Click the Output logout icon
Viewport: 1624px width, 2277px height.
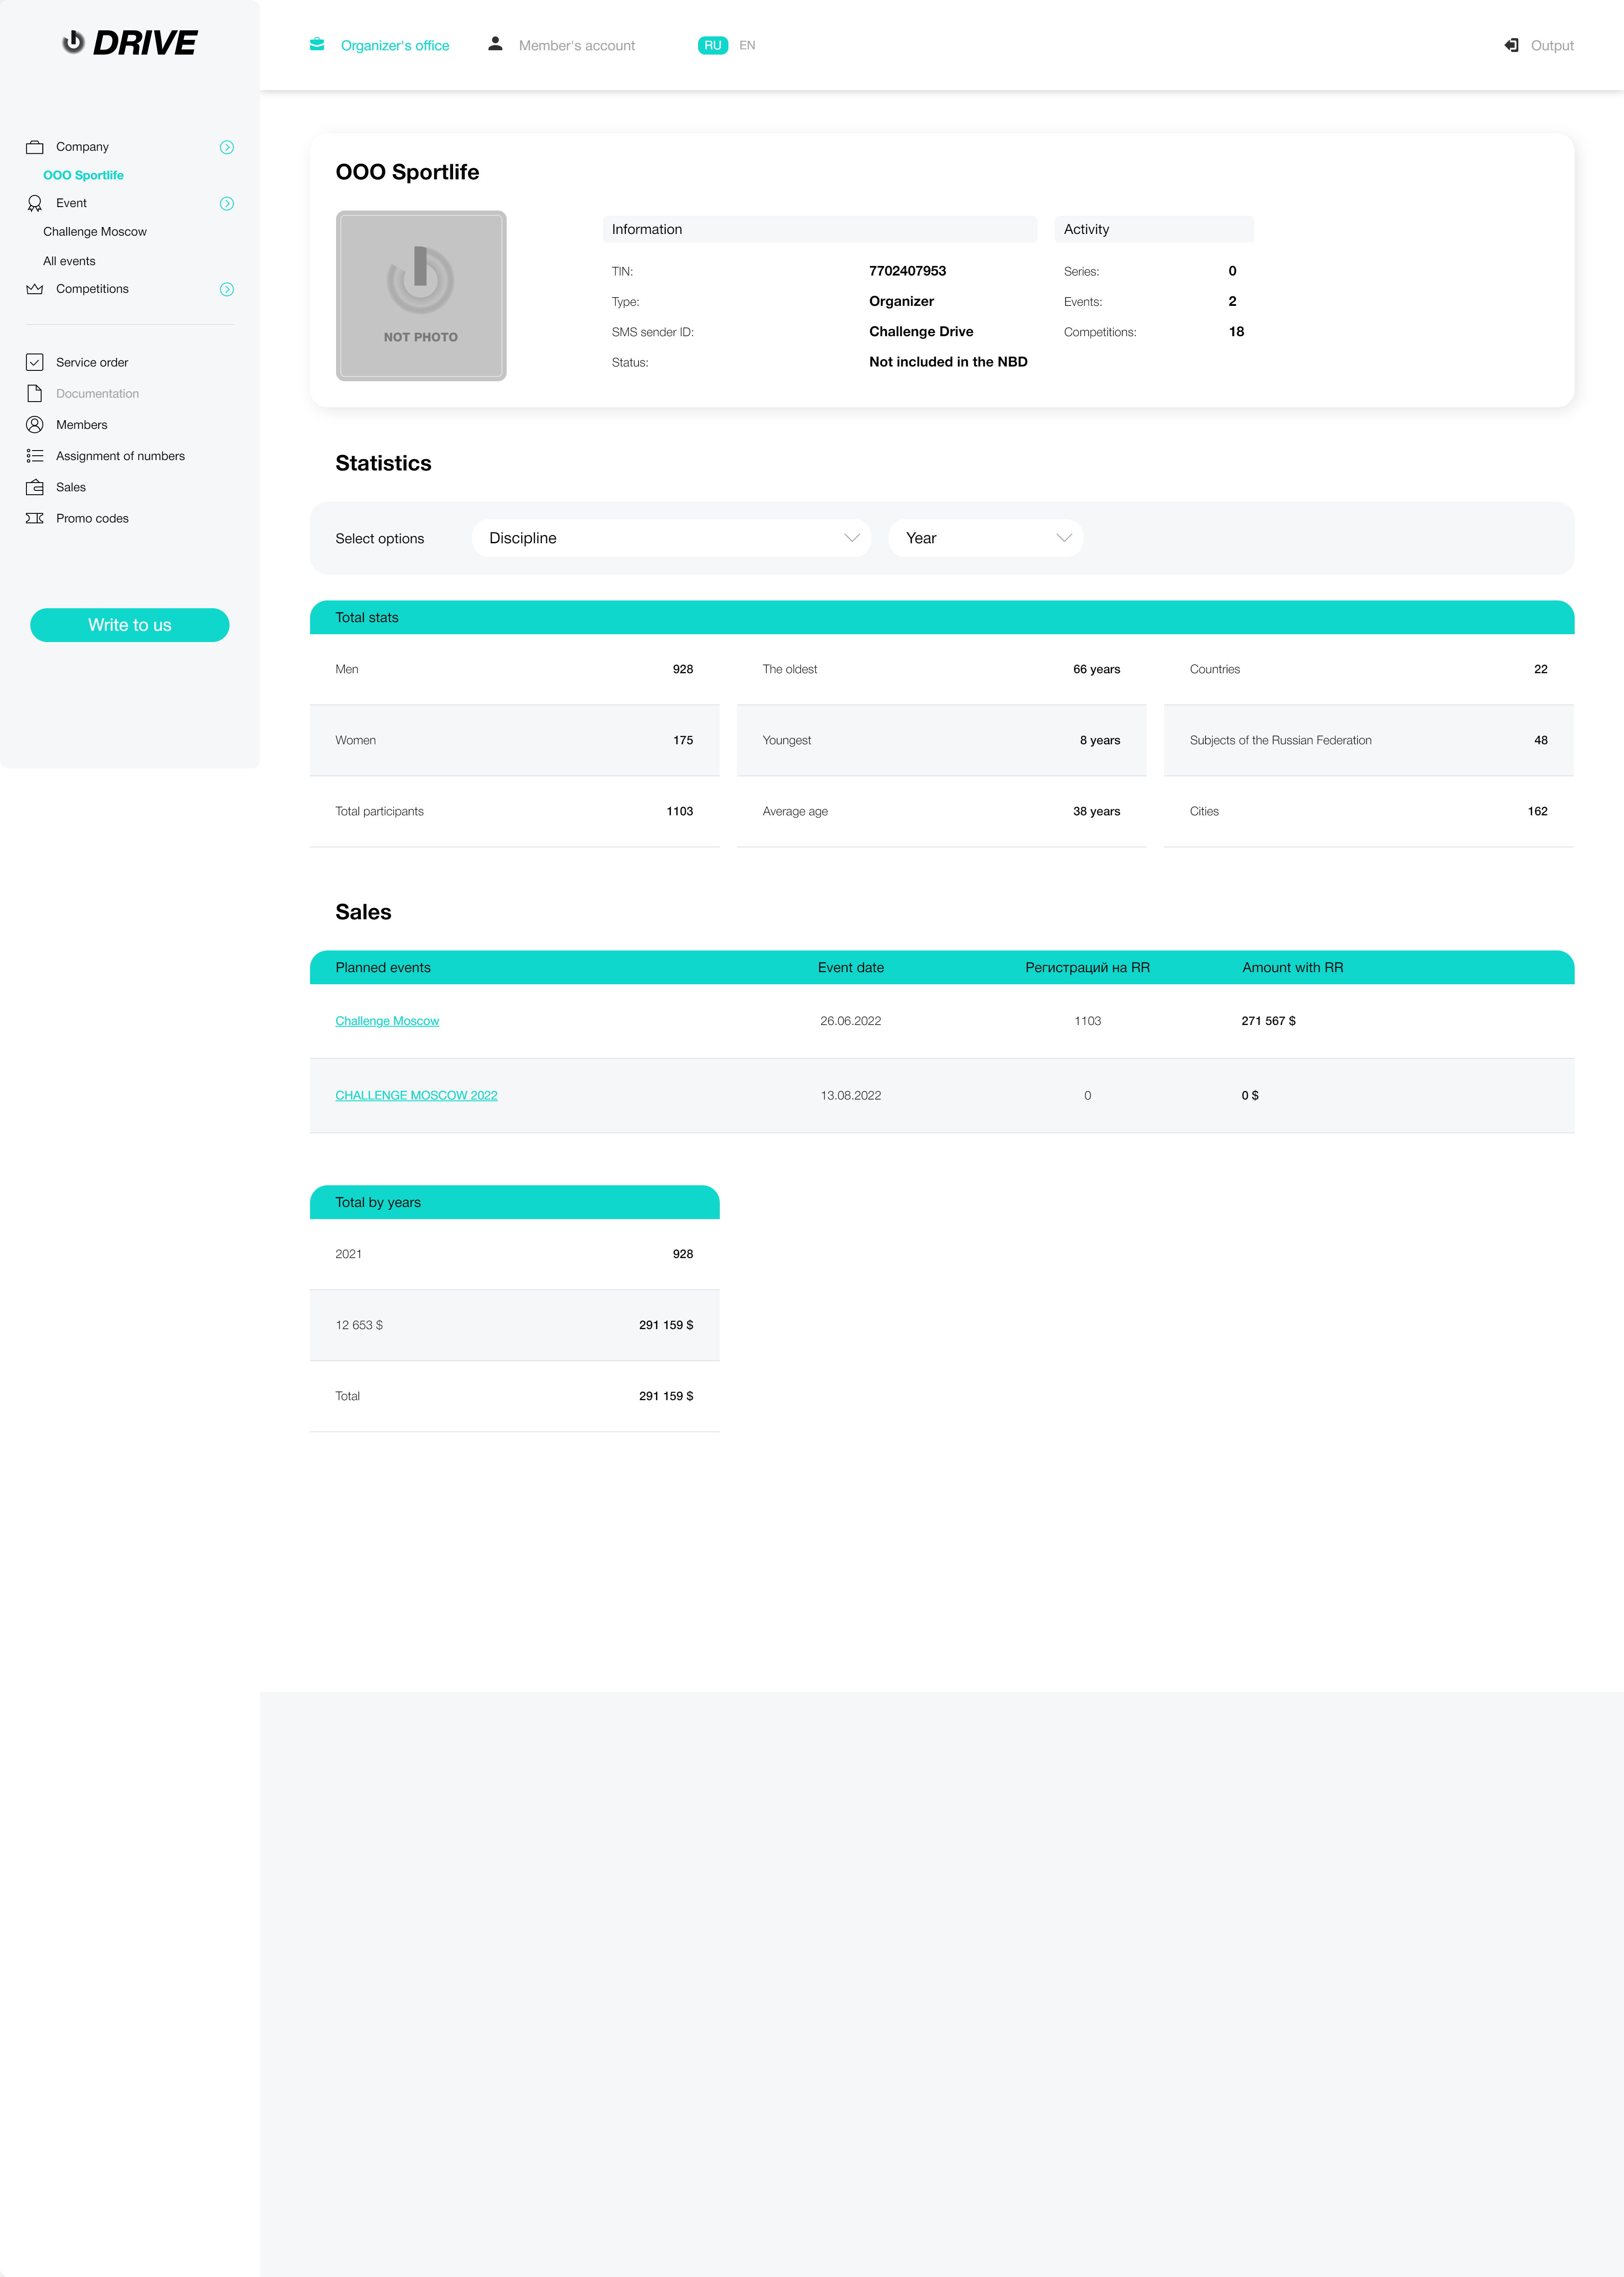pyautogui.click(x=1511, y=45)
